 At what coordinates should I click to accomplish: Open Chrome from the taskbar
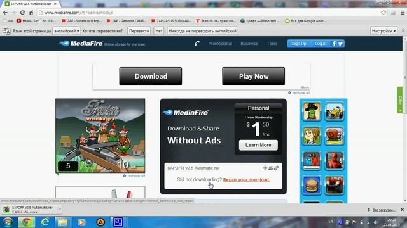coord(26,222)
